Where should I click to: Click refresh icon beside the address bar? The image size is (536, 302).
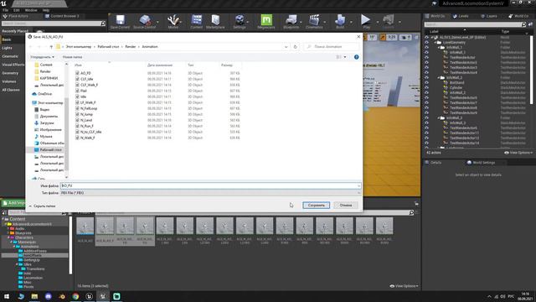[296, 47]
